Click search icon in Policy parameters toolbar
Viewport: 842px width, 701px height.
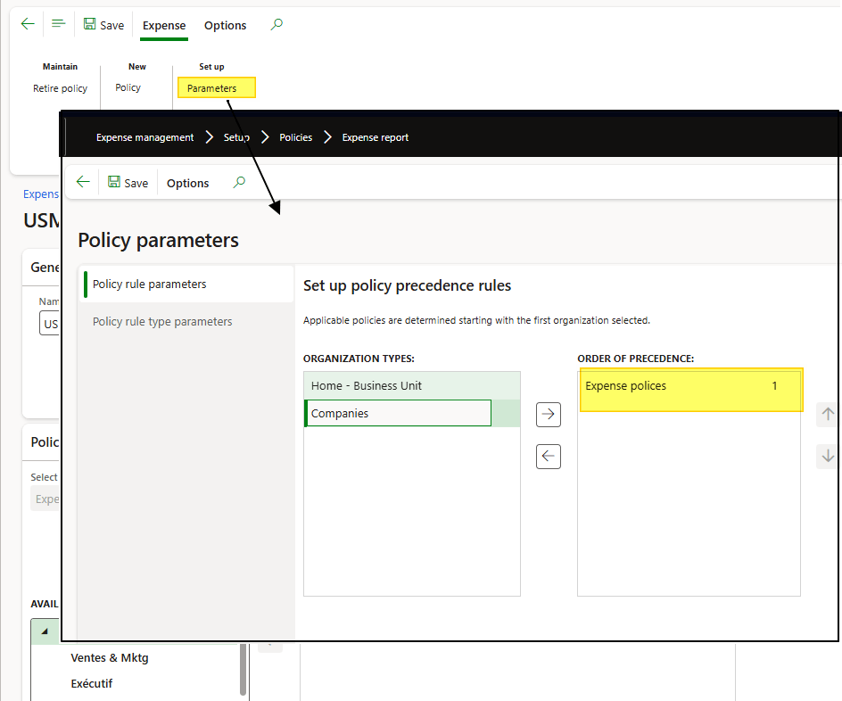click(239, 182)
